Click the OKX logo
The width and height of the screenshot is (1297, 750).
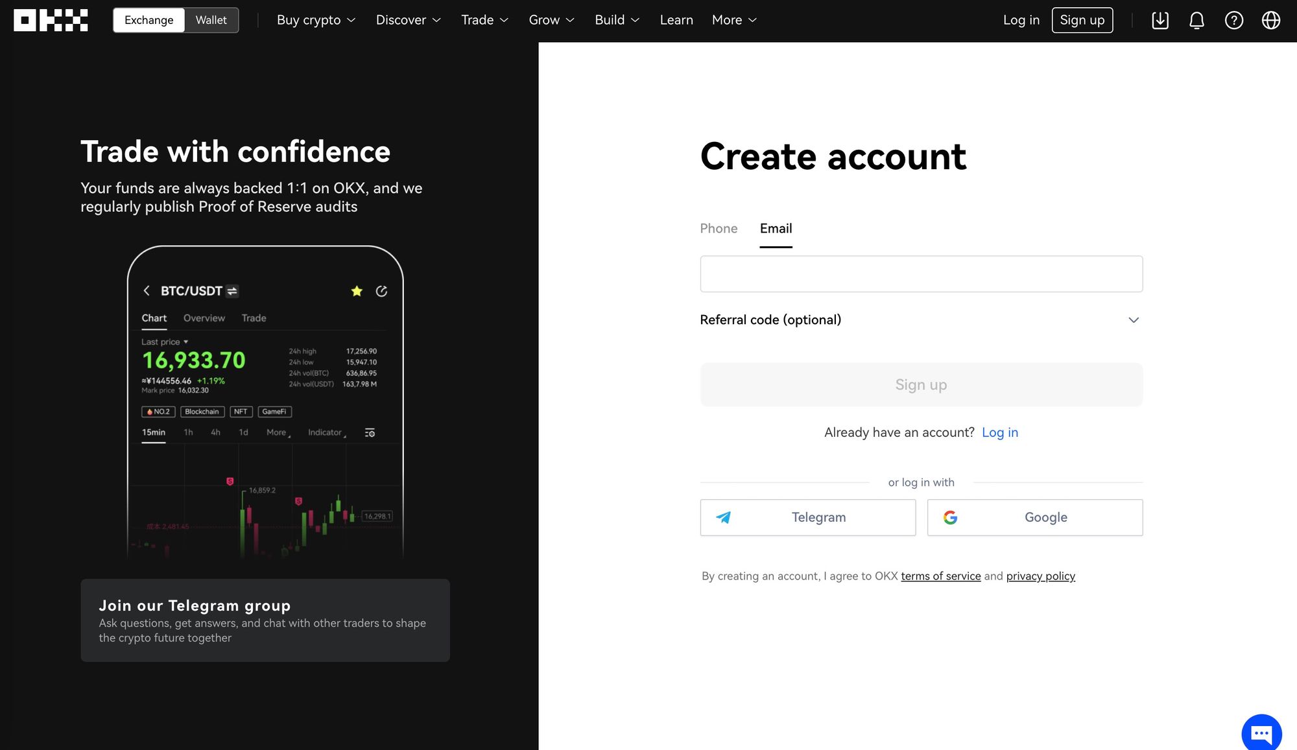pos(51,20)
